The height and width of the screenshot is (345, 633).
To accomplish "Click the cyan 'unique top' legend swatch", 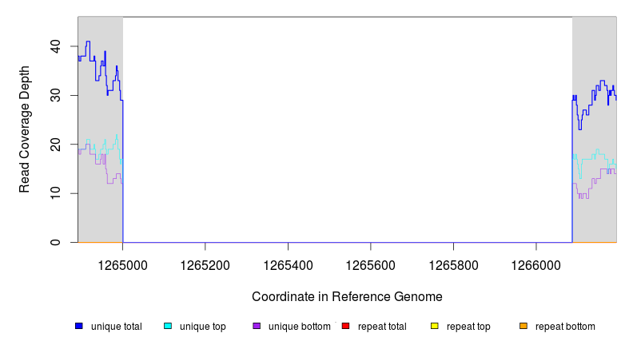I will (x=168, y=326).
